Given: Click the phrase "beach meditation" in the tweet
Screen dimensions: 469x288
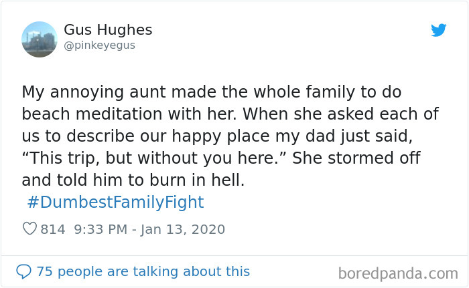Looking at the screenshot, I should click(x=77, y=113).
